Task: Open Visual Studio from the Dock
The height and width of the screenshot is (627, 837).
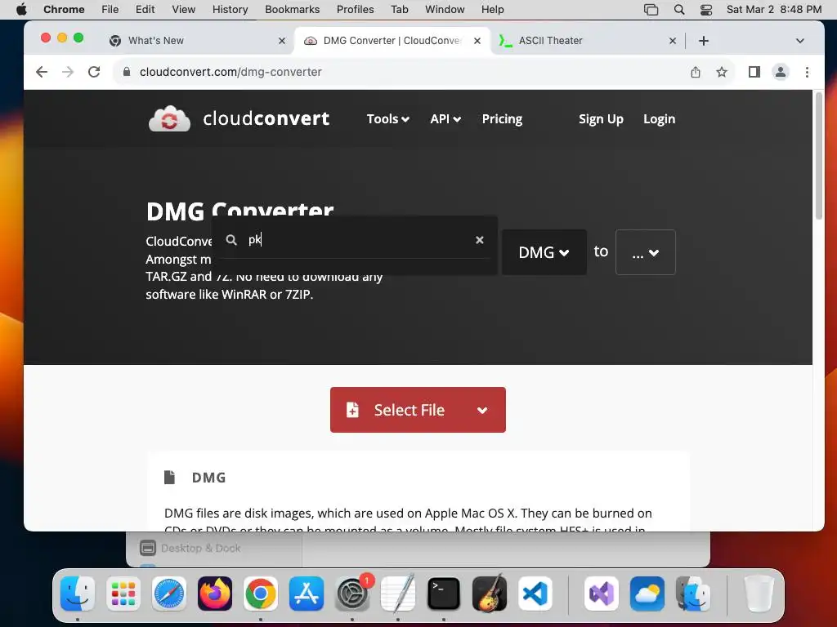Action: pos(602,594)
